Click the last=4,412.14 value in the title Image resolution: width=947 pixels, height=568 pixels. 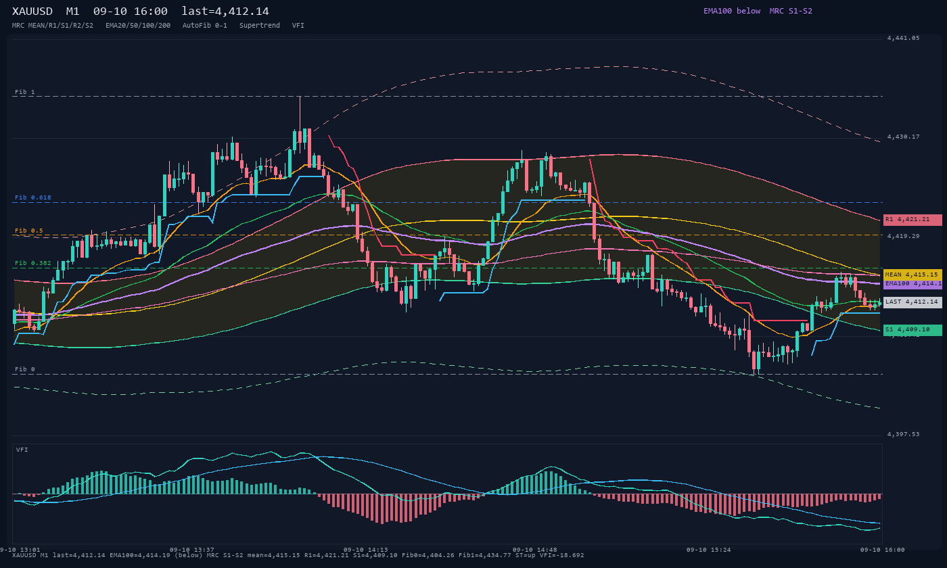click(225, 11)
